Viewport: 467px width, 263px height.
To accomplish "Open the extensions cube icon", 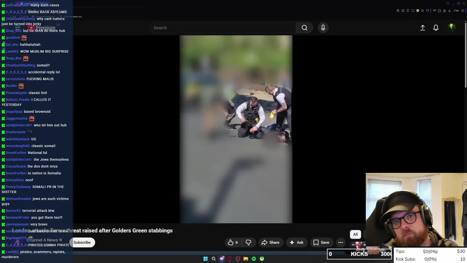I will pos(440,11).
